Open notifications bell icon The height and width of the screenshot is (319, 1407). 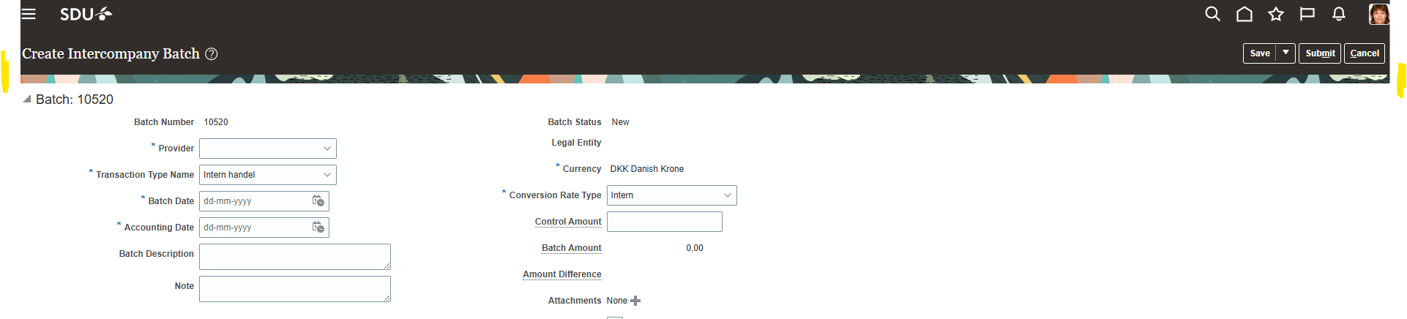pos(1339,14)
